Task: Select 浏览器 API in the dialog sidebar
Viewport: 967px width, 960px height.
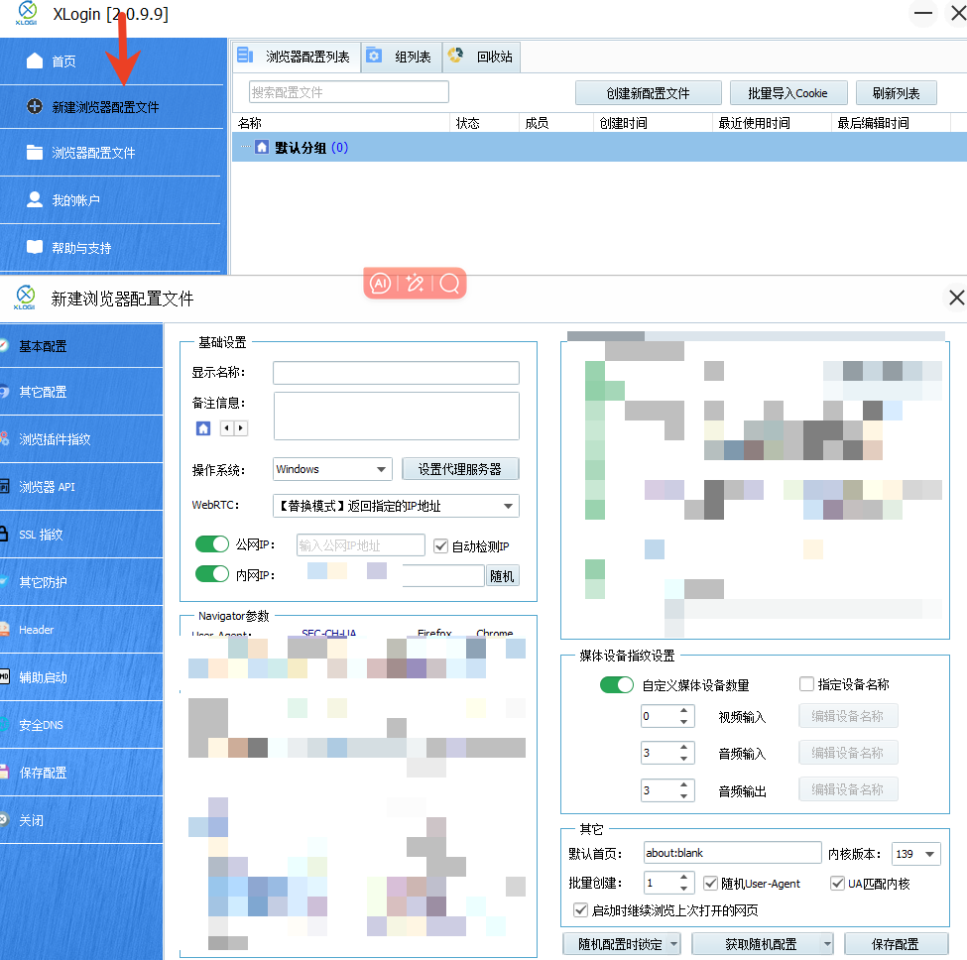Action: (80, 487)
